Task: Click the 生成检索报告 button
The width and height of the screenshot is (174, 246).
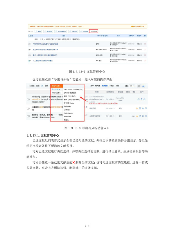Action: pyautogui.click(x=60, y=31)
